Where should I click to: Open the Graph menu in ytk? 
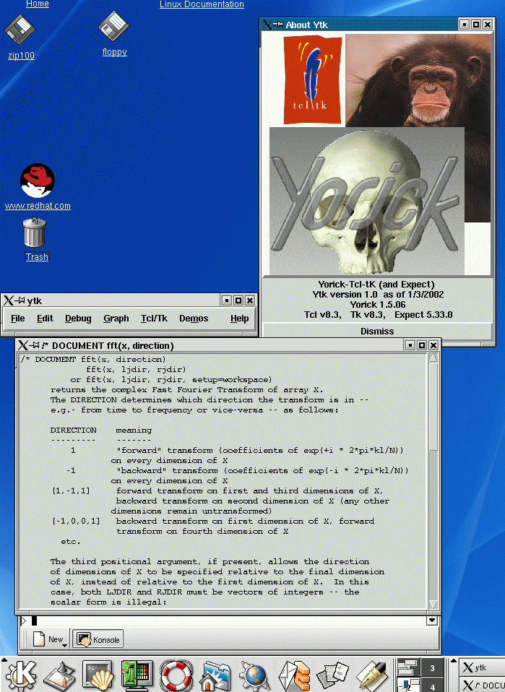116,319
